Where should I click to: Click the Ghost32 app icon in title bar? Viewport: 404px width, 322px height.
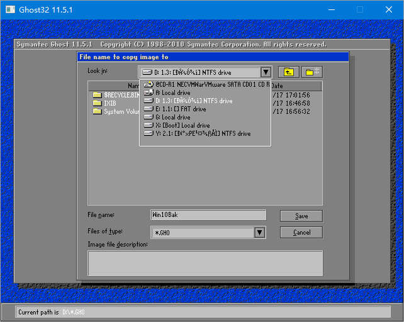[x=10, y=10]
